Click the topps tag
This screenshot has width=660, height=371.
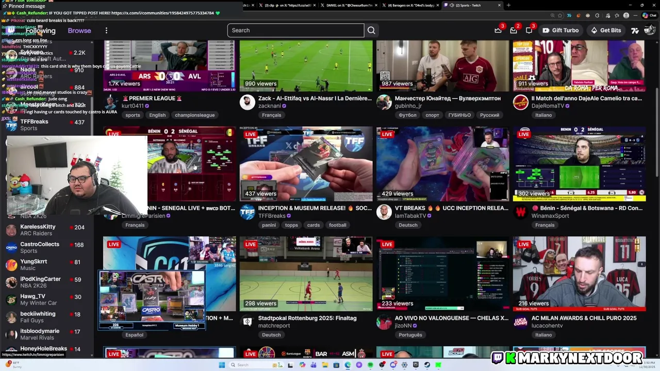coord(291,225)
